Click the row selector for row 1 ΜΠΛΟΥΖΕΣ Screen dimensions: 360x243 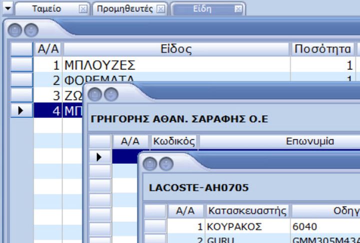(x=22, y=64)
